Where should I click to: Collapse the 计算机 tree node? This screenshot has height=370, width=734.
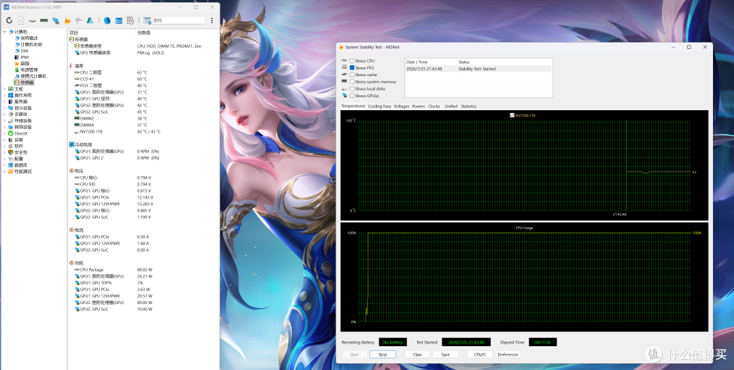coord(5,32)
